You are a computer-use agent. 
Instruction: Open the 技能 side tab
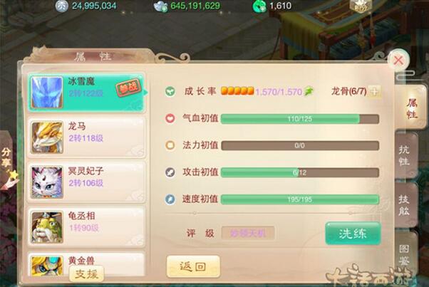[x=405, y=205]
